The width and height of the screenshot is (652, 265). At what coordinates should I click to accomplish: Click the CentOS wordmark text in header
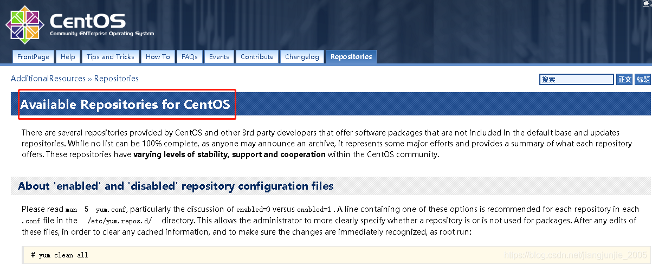(88, 21)
